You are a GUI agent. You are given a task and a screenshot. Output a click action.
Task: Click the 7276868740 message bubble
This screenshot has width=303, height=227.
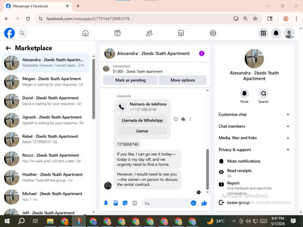click(x=128, y=144)
